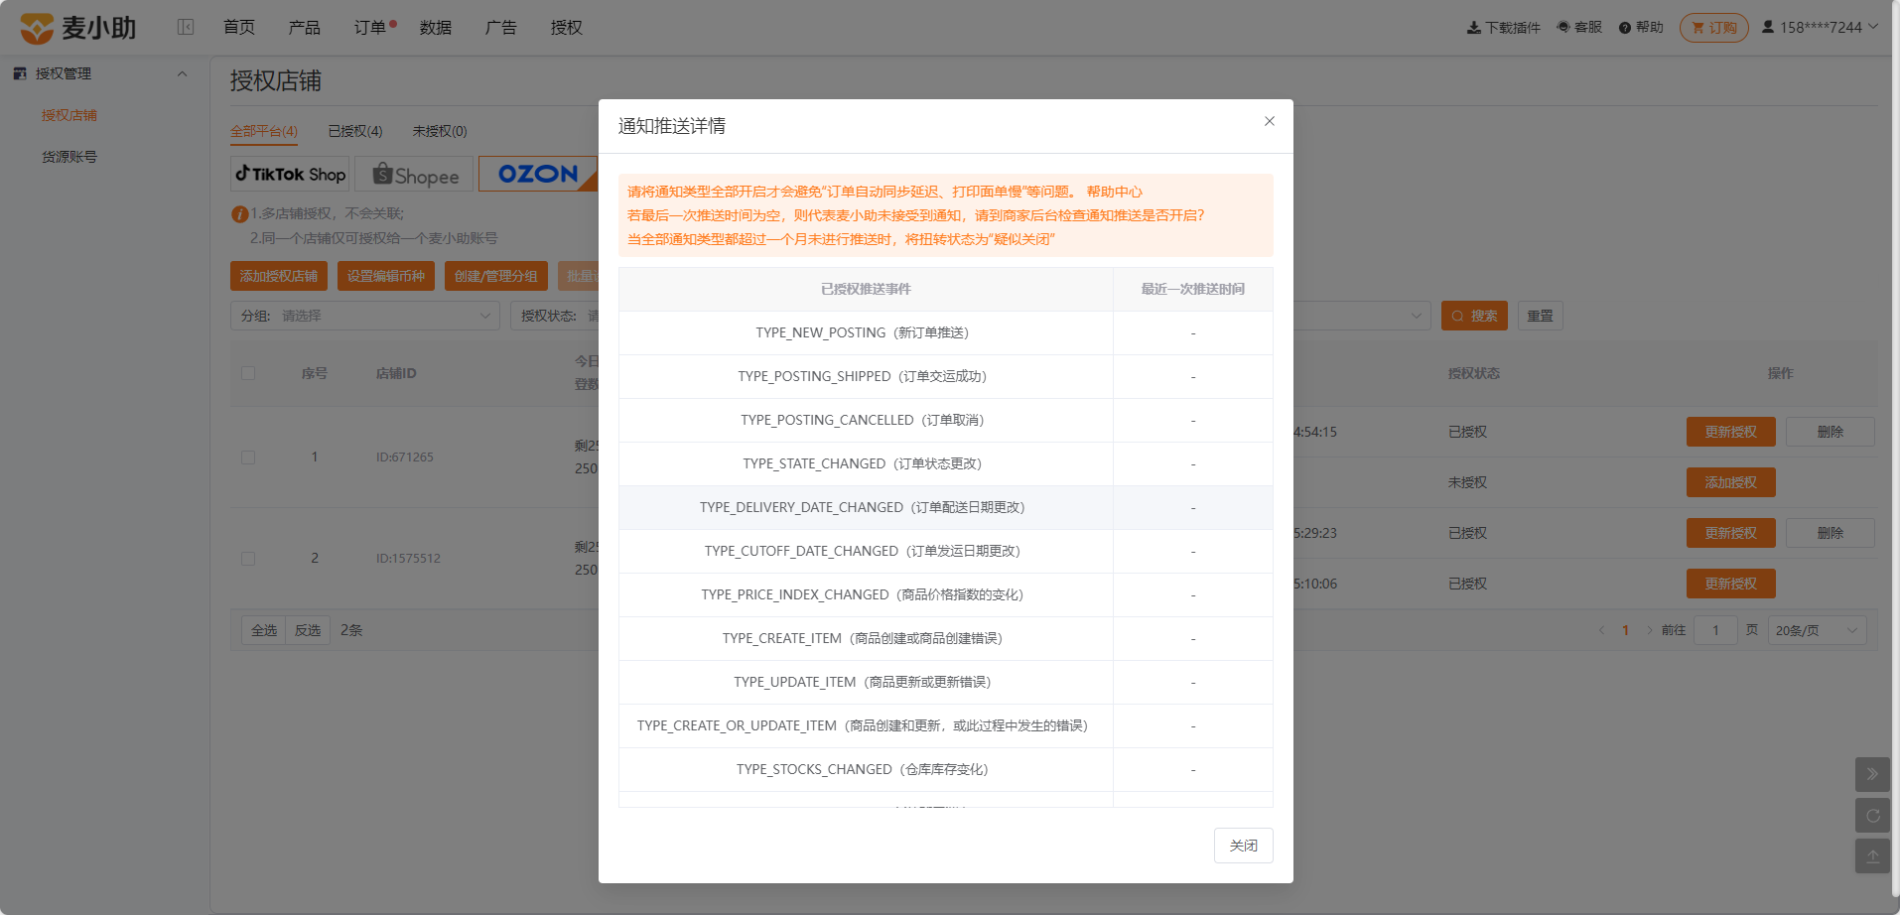Click 删除 in the 4:54:15 row
1900x915 pixels.
click(x=1831, y=432)
